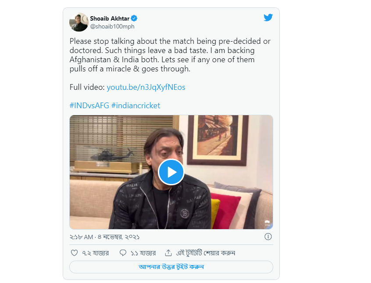
Task: Play the embedded video
Action: point(171,172)
